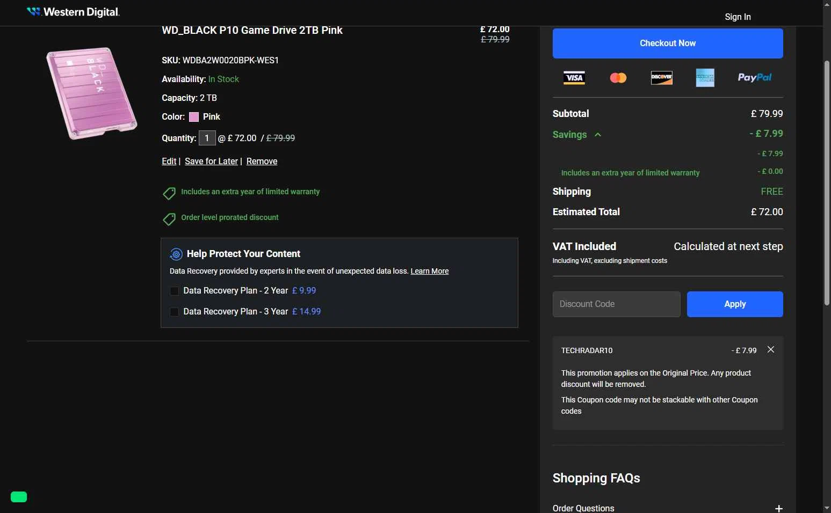This screenshot has height=513, width=831.
Task: Collapse the Savings breakdown chevron
Action: (598, 135)
